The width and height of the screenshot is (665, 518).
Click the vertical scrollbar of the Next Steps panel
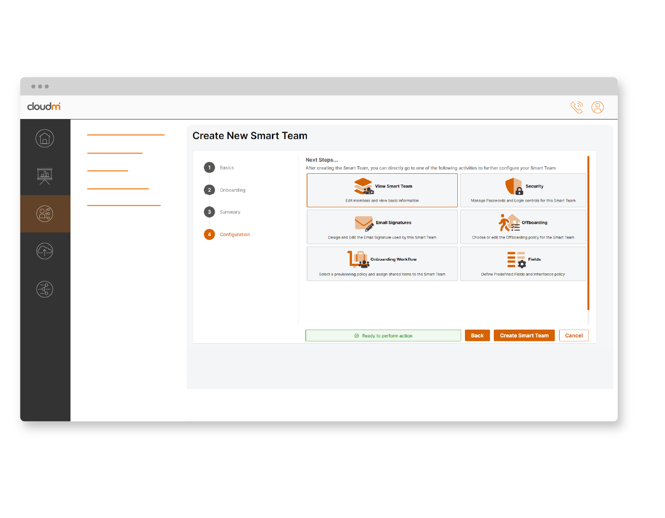point(588,231)
